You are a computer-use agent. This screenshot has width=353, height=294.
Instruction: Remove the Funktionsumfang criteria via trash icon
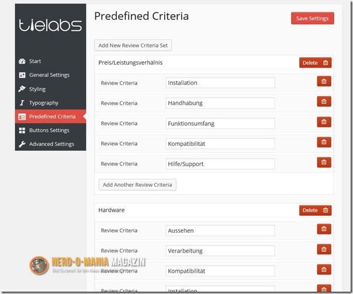tap(324, 122)
